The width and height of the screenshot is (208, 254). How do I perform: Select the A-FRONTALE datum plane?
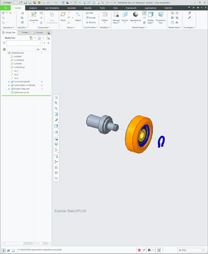pyautogui.click(x=20, y=67)
